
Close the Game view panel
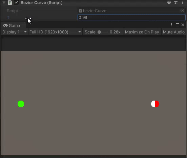[x=183, y=25]
